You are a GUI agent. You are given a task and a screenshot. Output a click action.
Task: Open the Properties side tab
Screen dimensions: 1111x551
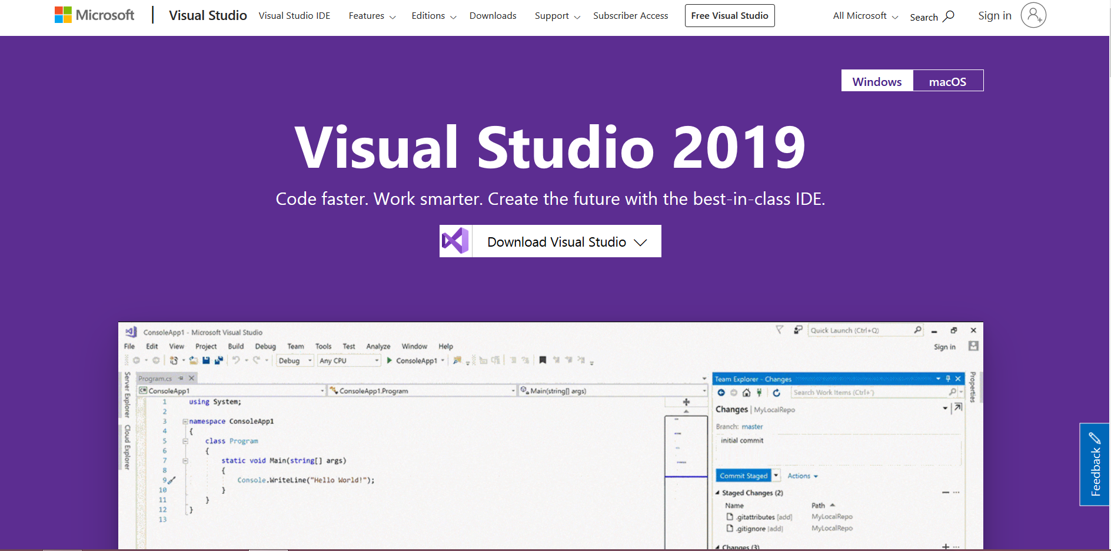pos(973,387)
